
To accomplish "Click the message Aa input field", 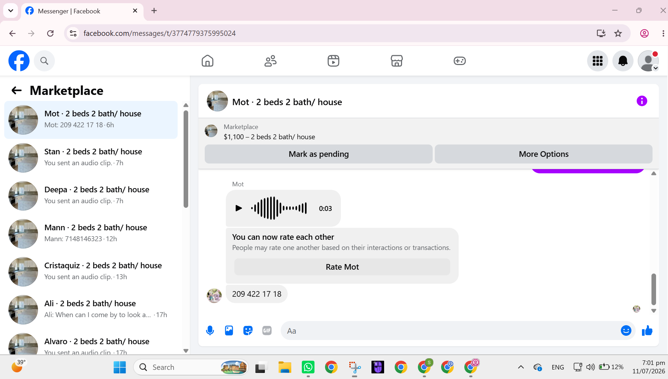I will [x=450, y=330].
